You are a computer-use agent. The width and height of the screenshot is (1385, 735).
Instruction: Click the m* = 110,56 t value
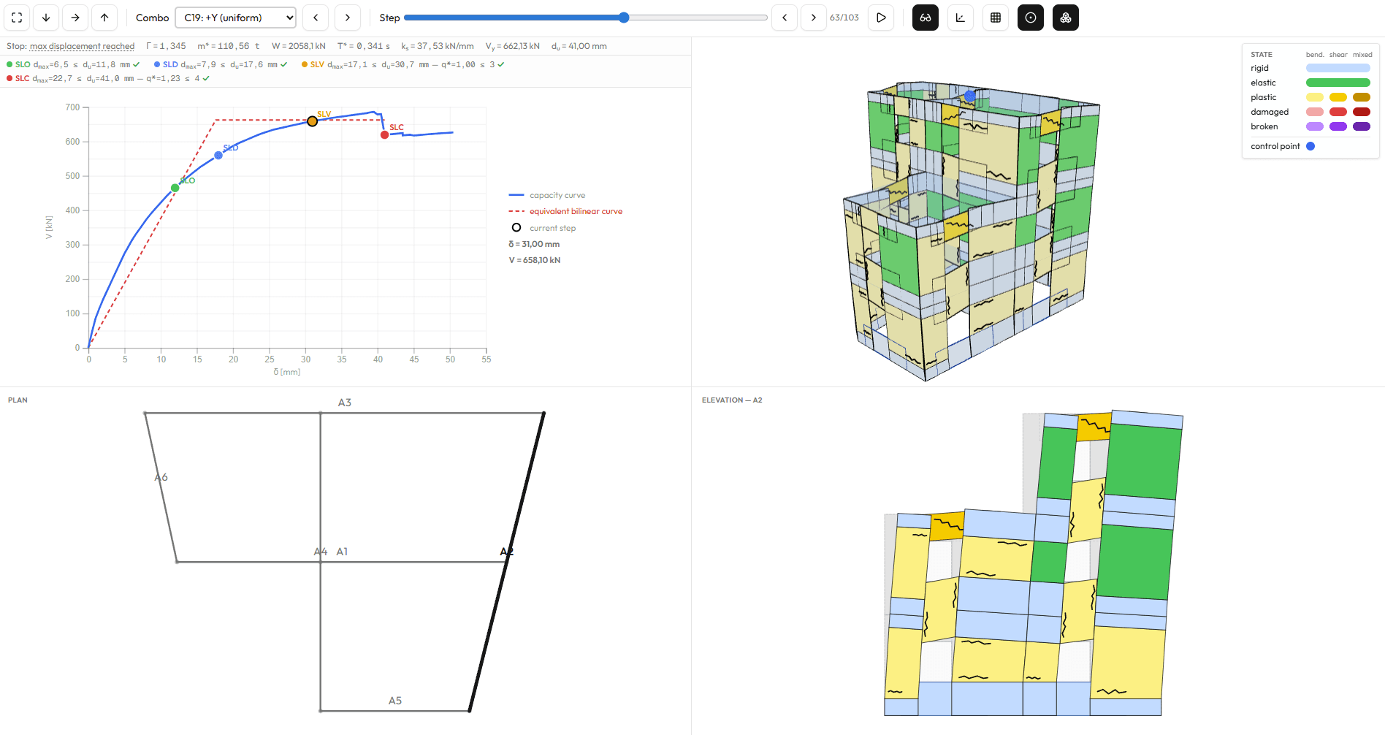(x=229, y=46)
